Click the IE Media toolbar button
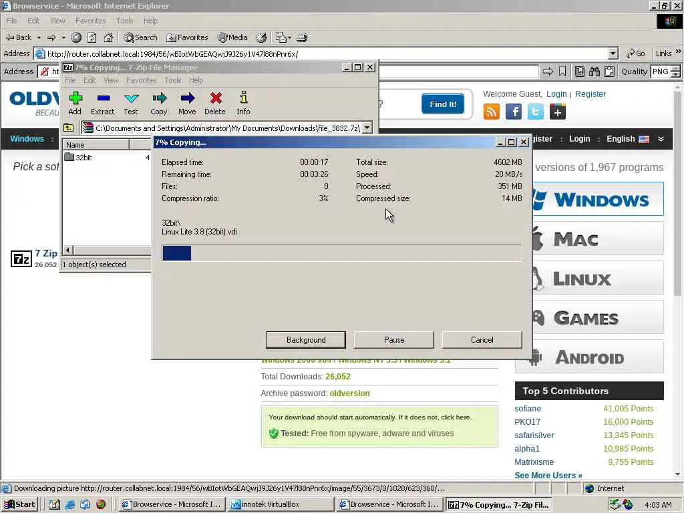This screenshot has height=513, width=684. click(232, 37)
